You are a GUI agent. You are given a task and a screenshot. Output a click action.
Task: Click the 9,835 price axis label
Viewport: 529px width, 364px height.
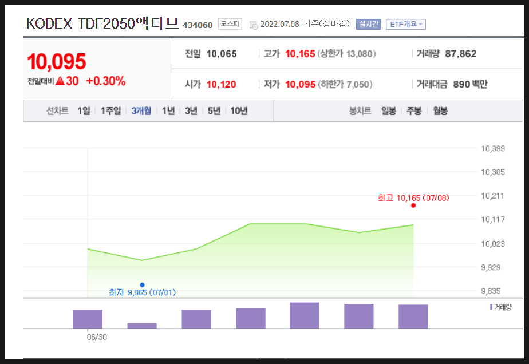click(491, 291)
